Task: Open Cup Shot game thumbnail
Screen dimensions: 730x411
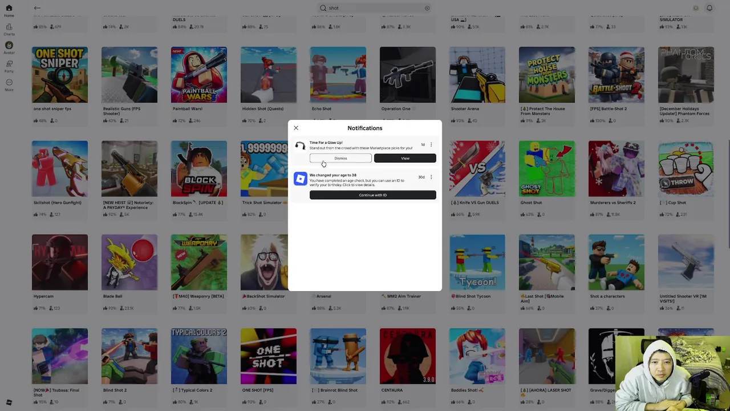Action: tap(686, 168)
